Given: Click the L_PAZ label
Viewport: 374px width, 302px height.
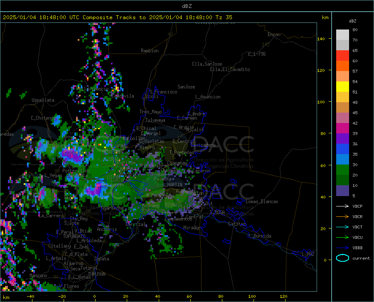Looking at the screenshot, I should coord(308,254).
